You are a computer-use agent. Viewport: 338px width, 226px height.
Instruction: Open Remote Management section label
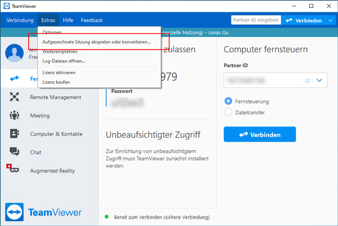click(55, 97)
